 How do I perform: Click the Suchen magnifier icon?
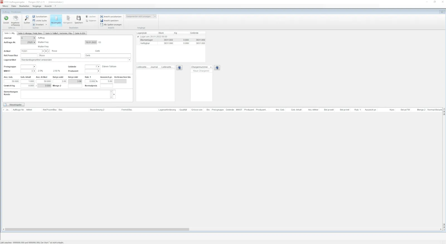tap(27, 18)
